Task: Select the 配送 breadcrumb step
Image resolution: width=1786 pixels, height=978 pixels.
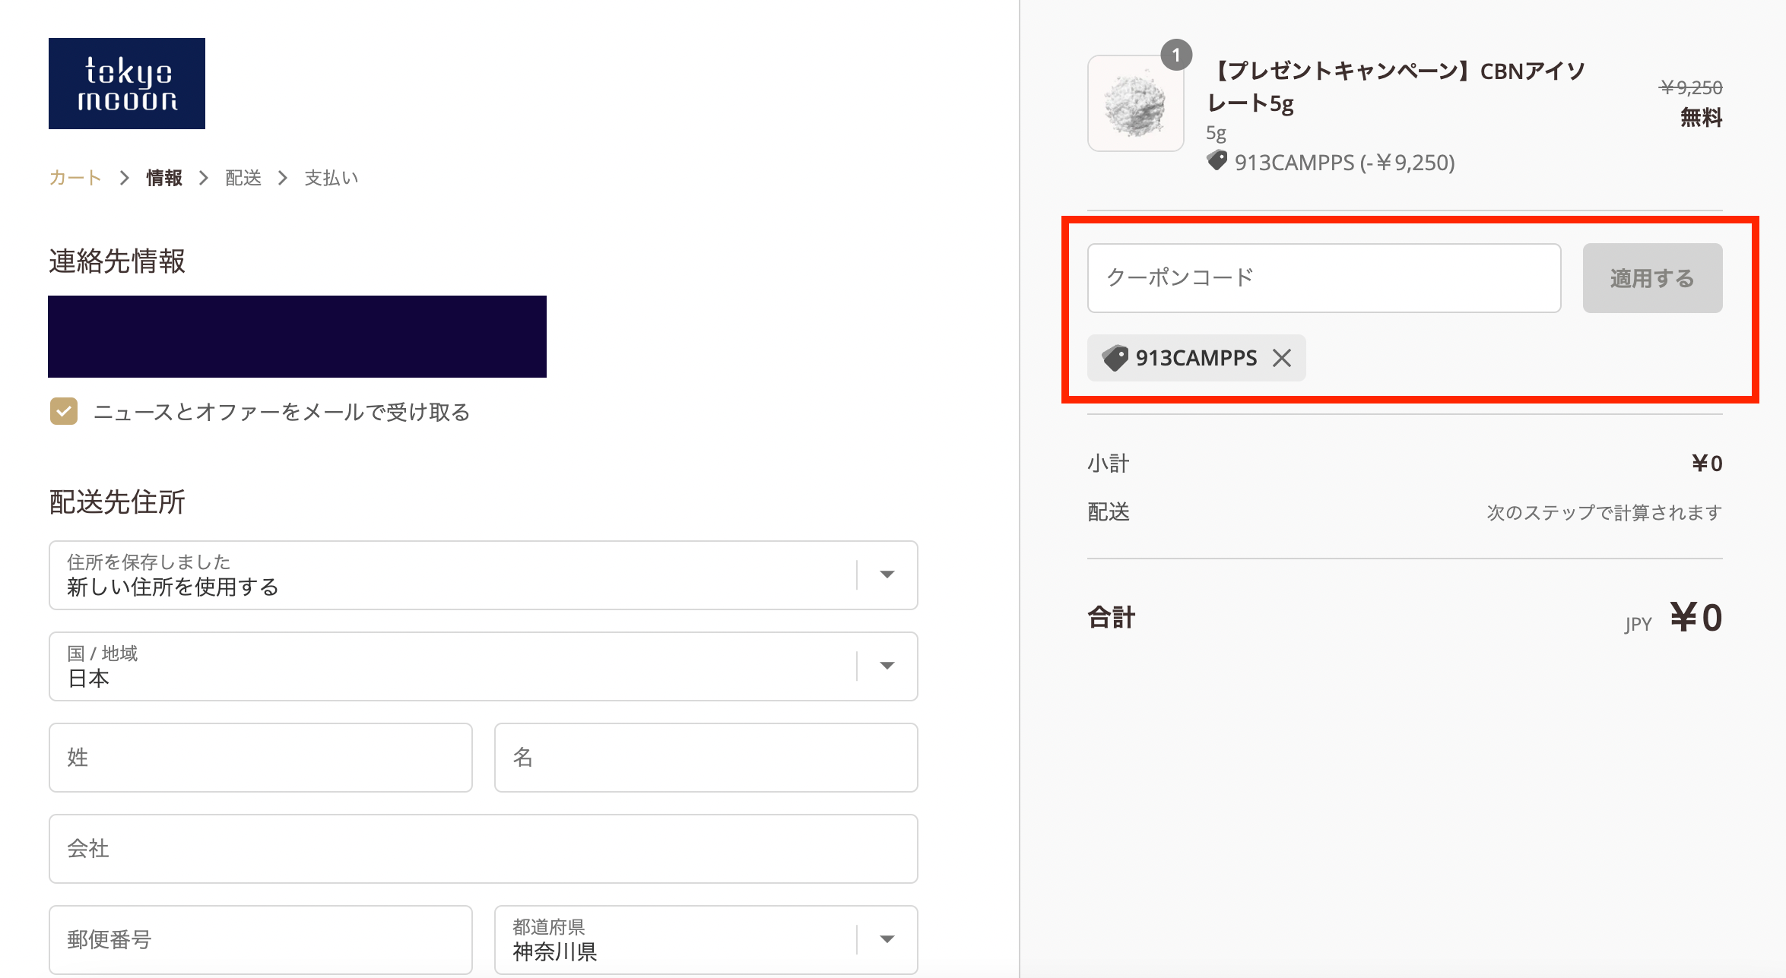Action: click(243, 178)
